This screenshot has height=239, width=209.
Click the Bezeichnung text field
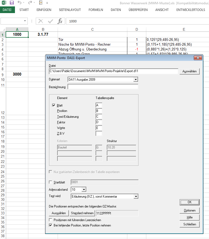pyautogui.click(x=103, y=87)
